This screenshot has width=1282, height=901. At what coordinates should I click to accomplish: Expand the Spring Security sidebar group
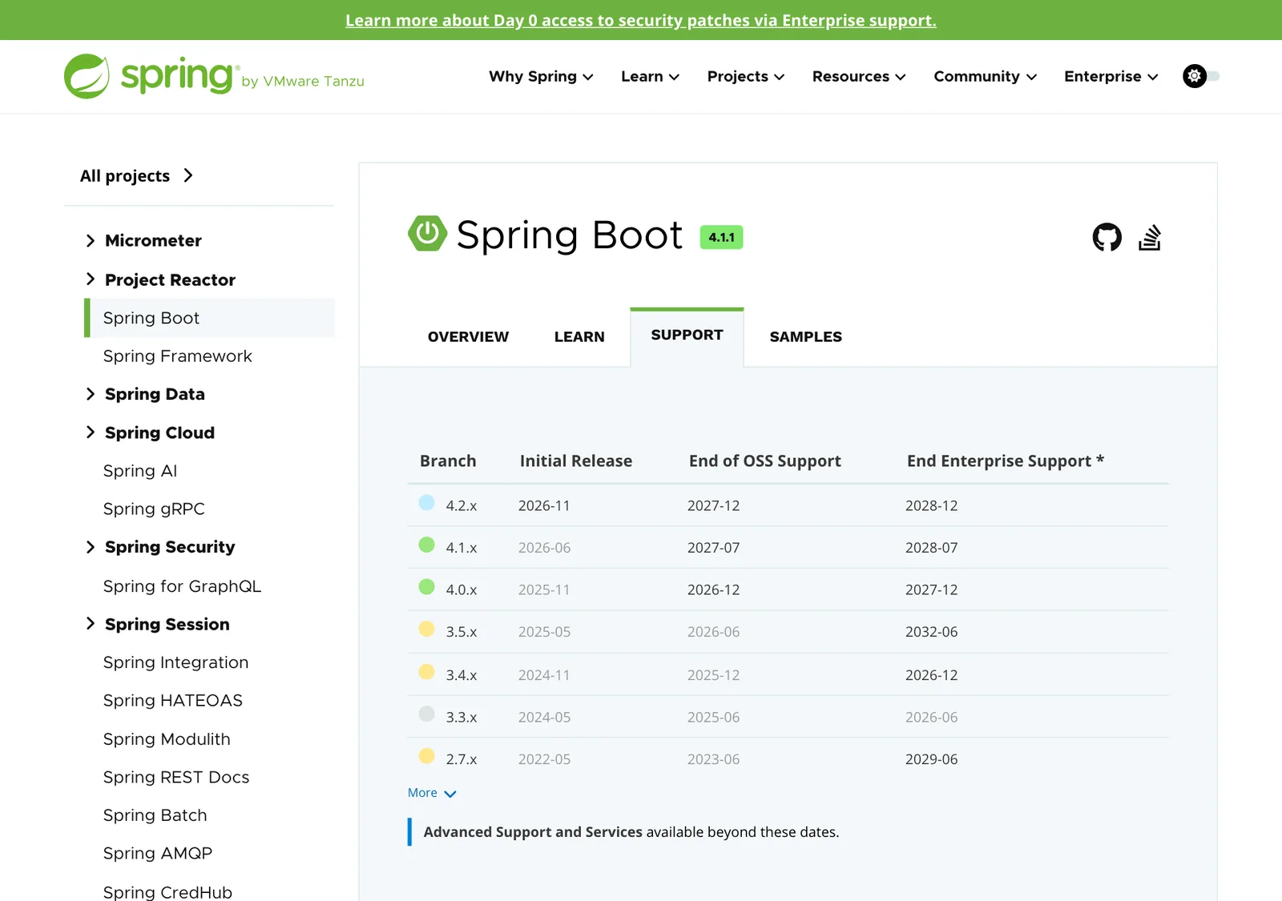click(90, 547)
